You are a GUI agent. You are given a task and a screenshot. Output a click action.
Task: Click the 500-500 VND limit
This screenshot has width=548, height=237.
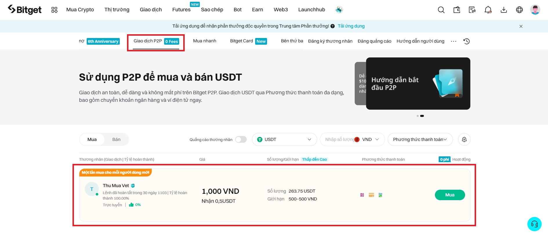[303, 199]
